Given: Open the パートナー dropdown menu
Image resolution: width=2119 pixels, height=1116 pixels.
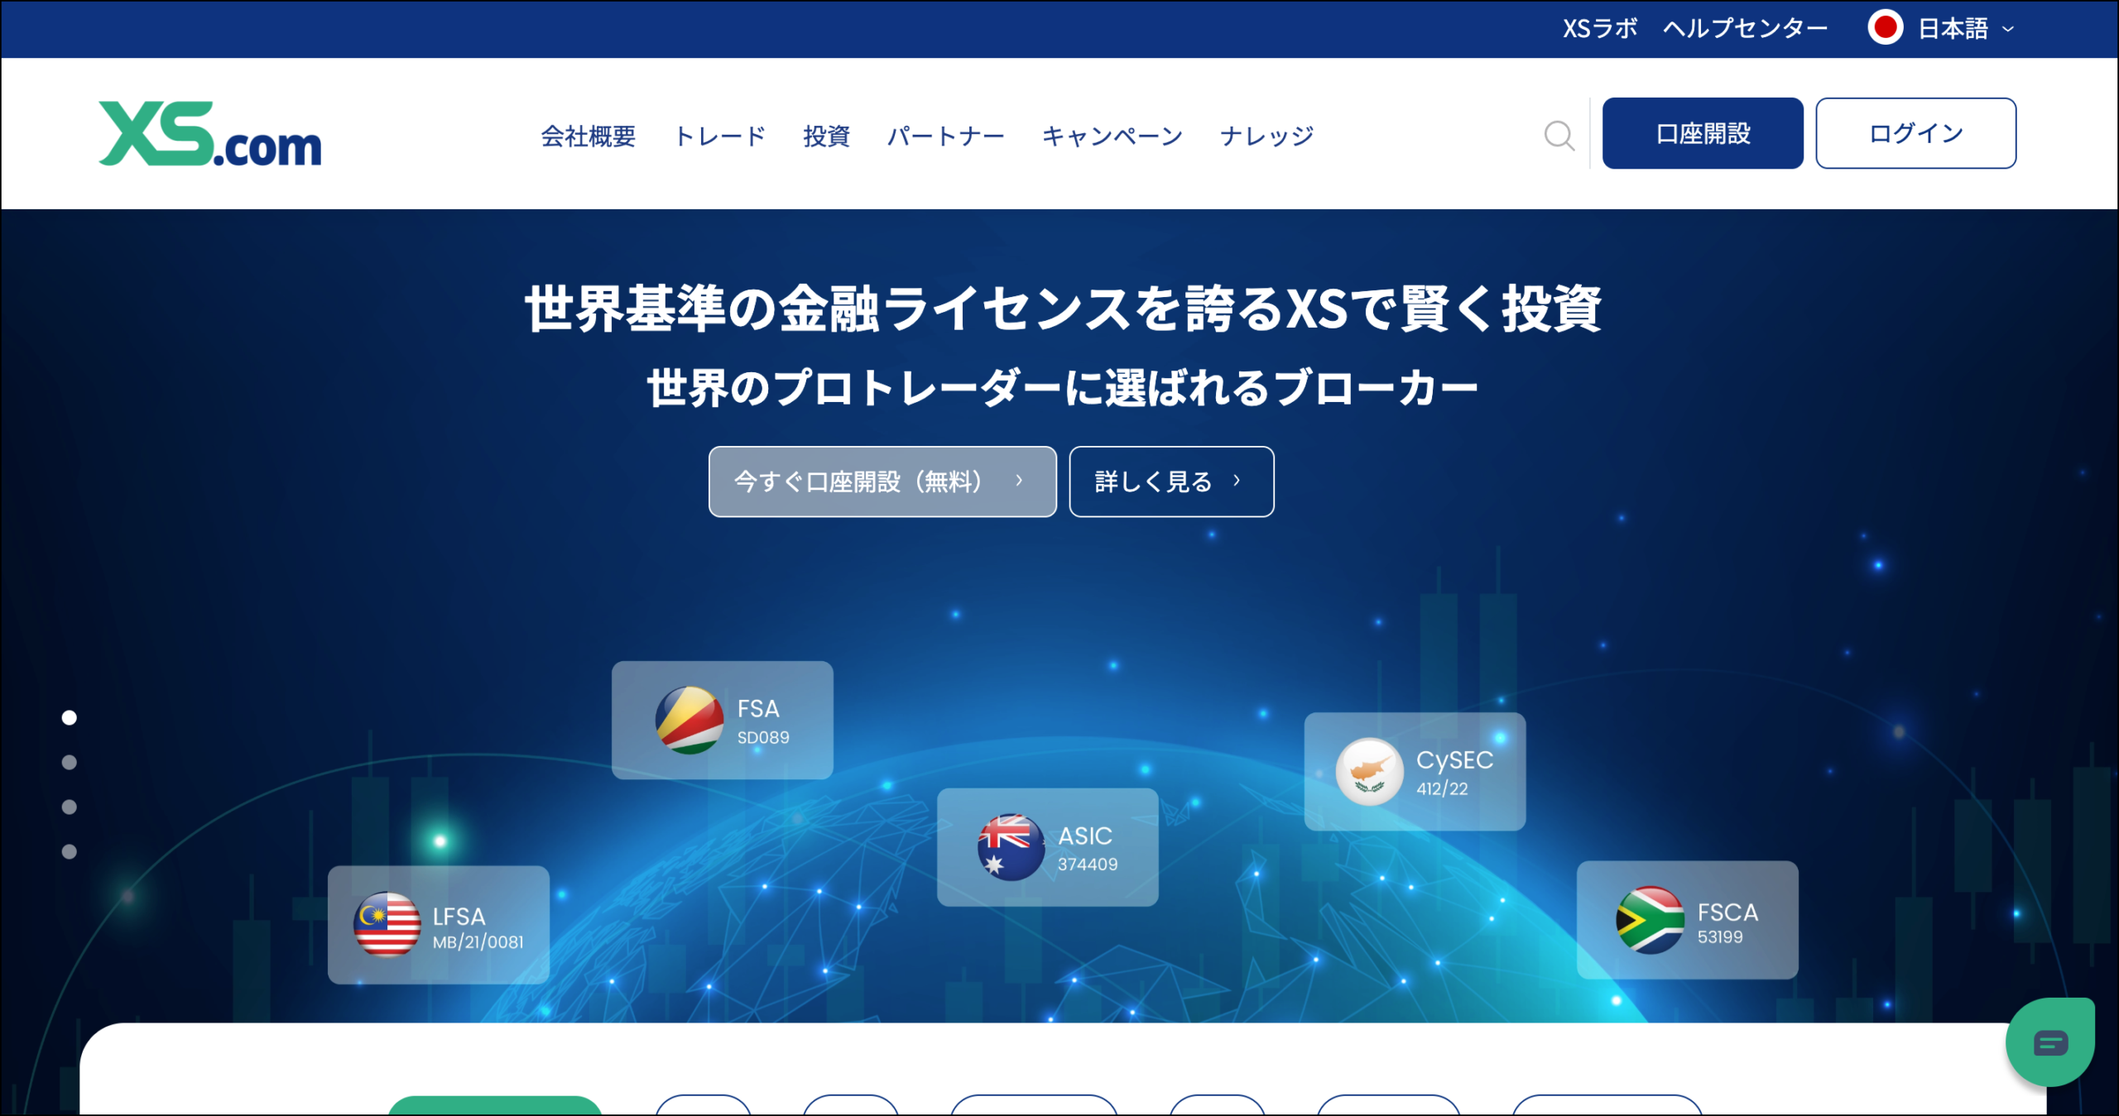Looking at the screenshot, I should [x=947, y=137].
